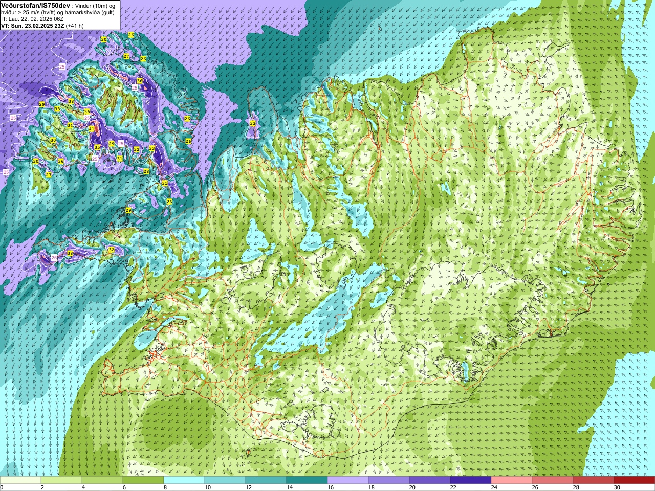Click the 26–28 m/s salmon legend swatch

click(x=553, y=480)
